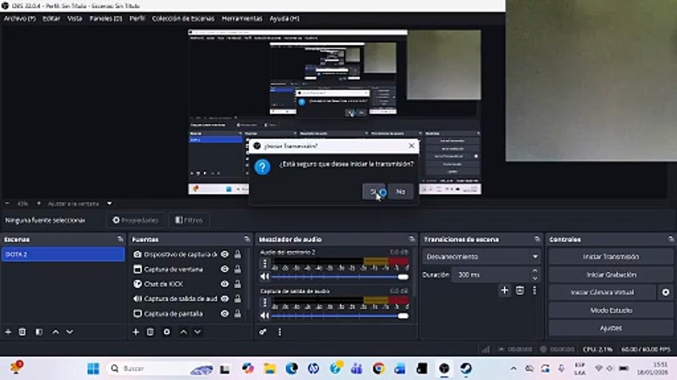Screen dimensions: 677x380
Task: Click volume slider for Captura de salida de audio
Action: click(340, 316)
